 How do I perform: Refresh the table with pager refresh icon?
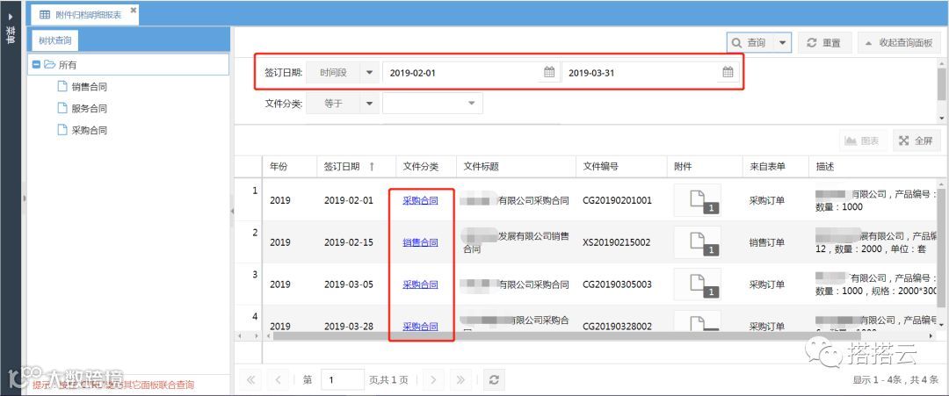494,379
